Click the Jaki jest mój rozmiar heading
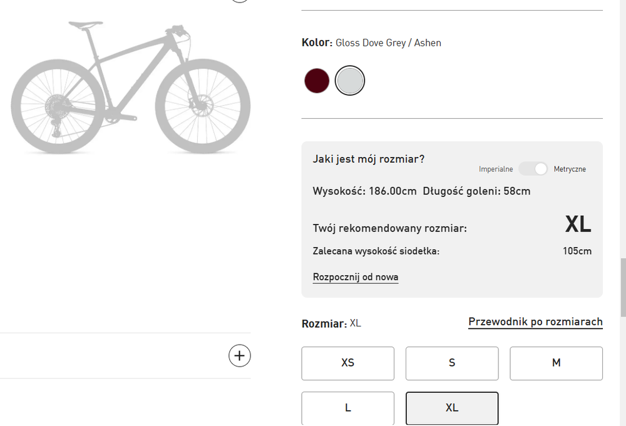626x426 pixels. (x=369, y=159)
